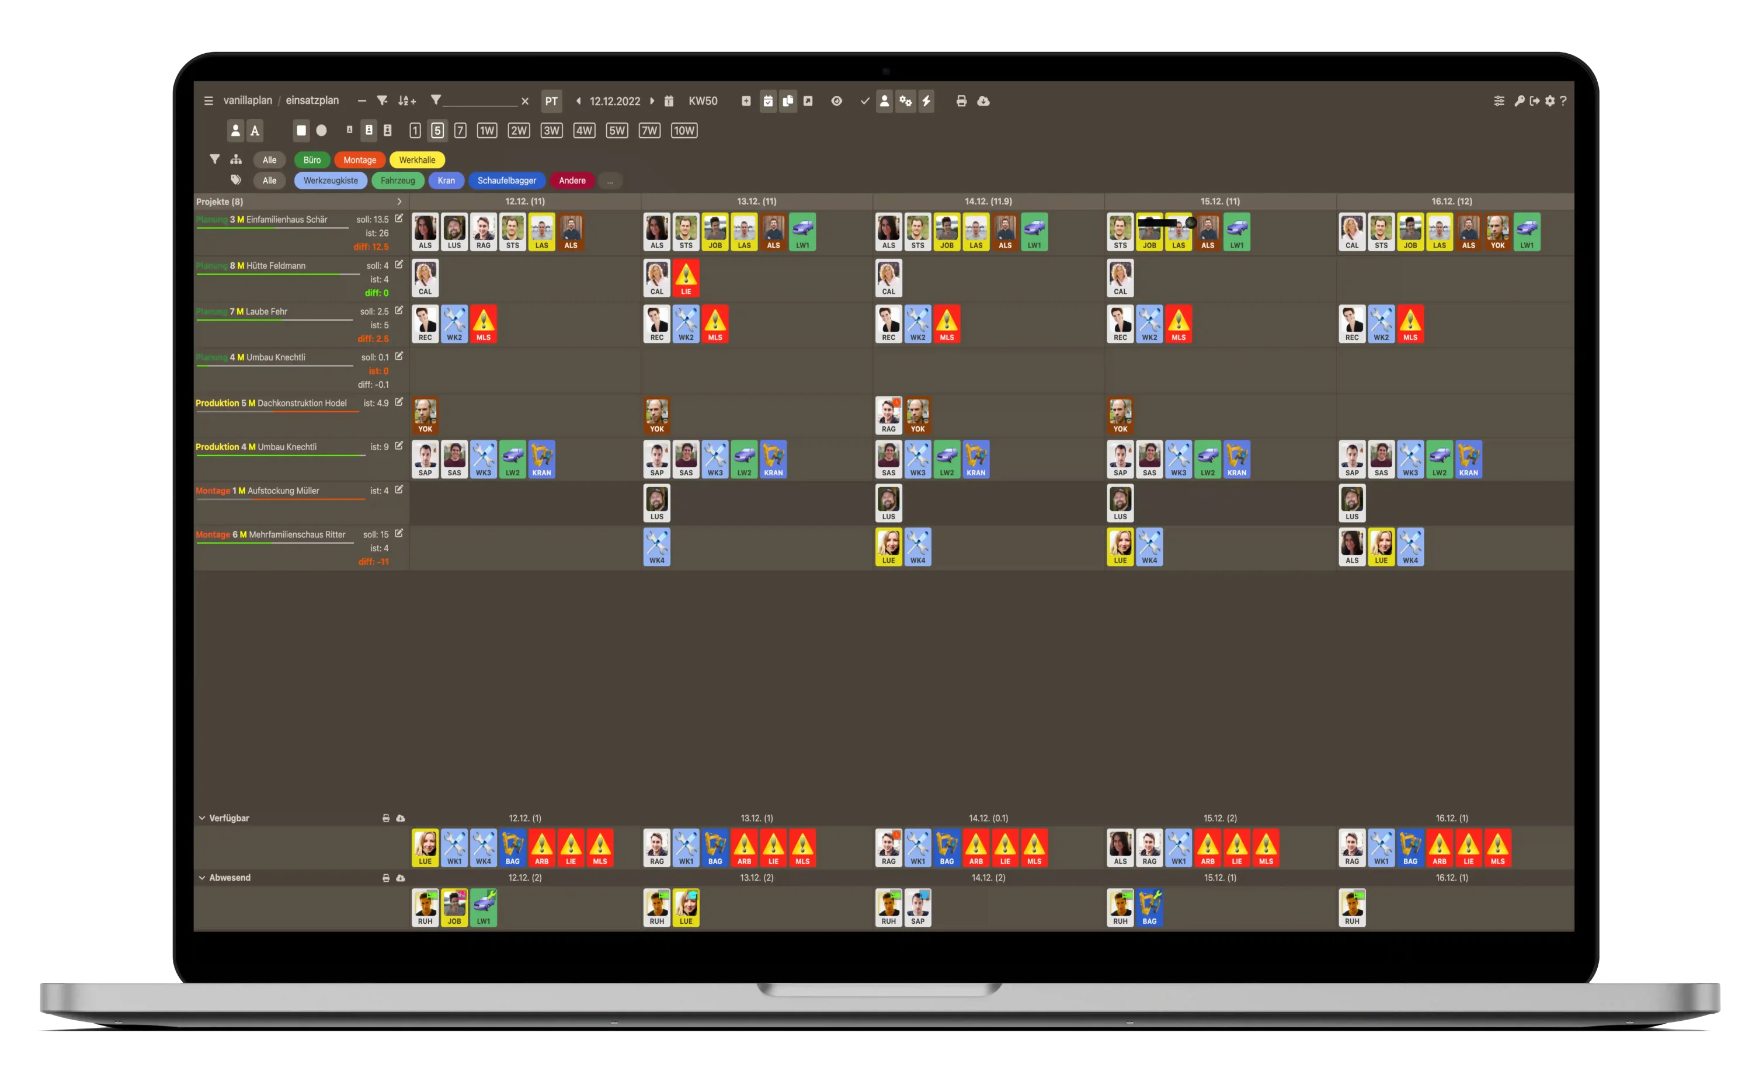Image resolution: width=1752 pixels, height=1078 pixels.
Task: Collapse the Abwesend section
Action: (201, 878)
